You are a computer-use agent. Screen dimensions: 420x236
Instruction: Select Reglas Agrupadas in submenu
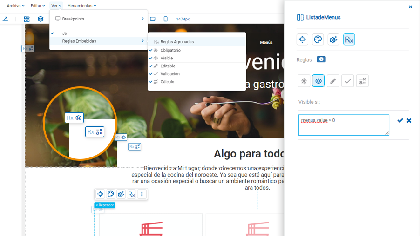(197, 42)
